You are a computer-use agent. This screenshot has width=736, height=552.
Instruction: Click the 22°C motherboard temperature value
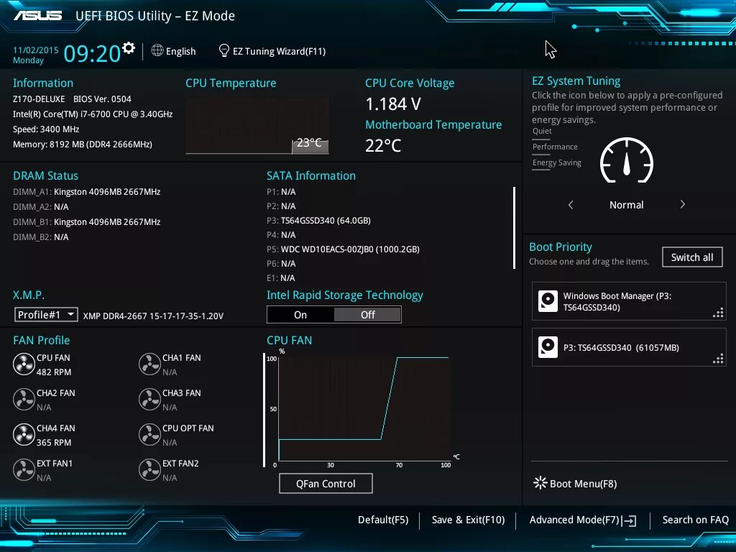tap(383, 145)
